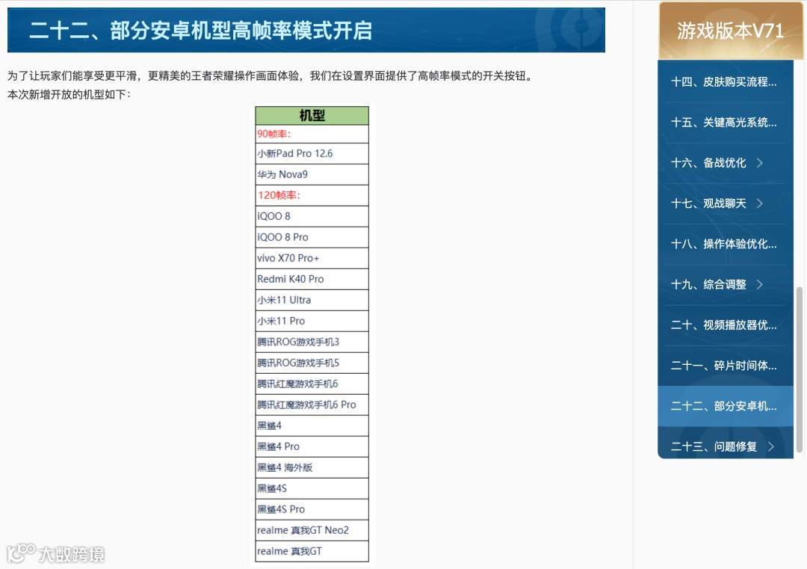Click the 腾讯ROG游戏手机3 cell
807x569 pixels.
click(312, 342)
